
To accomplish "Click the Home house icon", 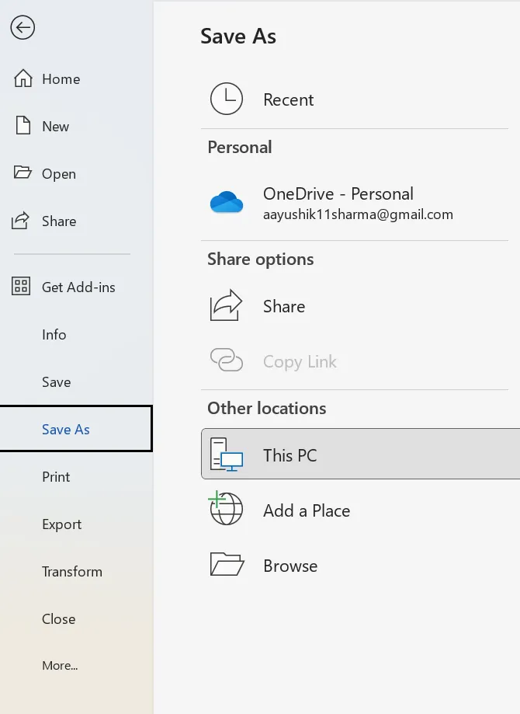I will 23,78.
